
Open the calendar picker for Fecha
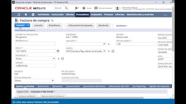[58, 51]
